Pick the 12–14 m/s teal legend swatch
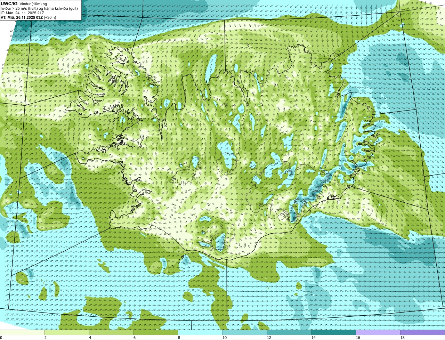 click(x=289, y=332)
